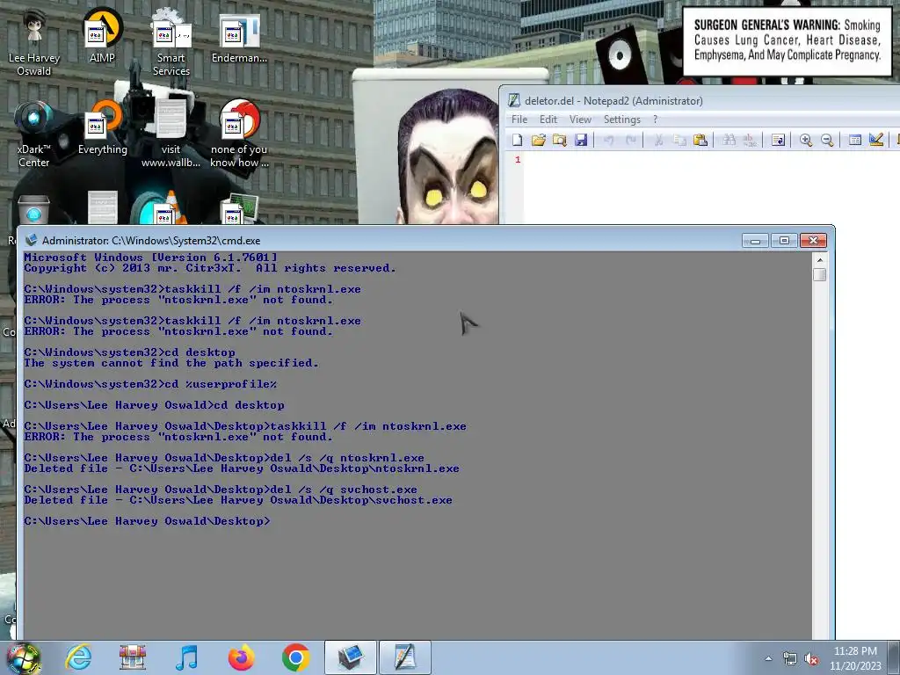
Task: Select the Lee Harvey Oswald desktop icon
Action: click(34, 41)
